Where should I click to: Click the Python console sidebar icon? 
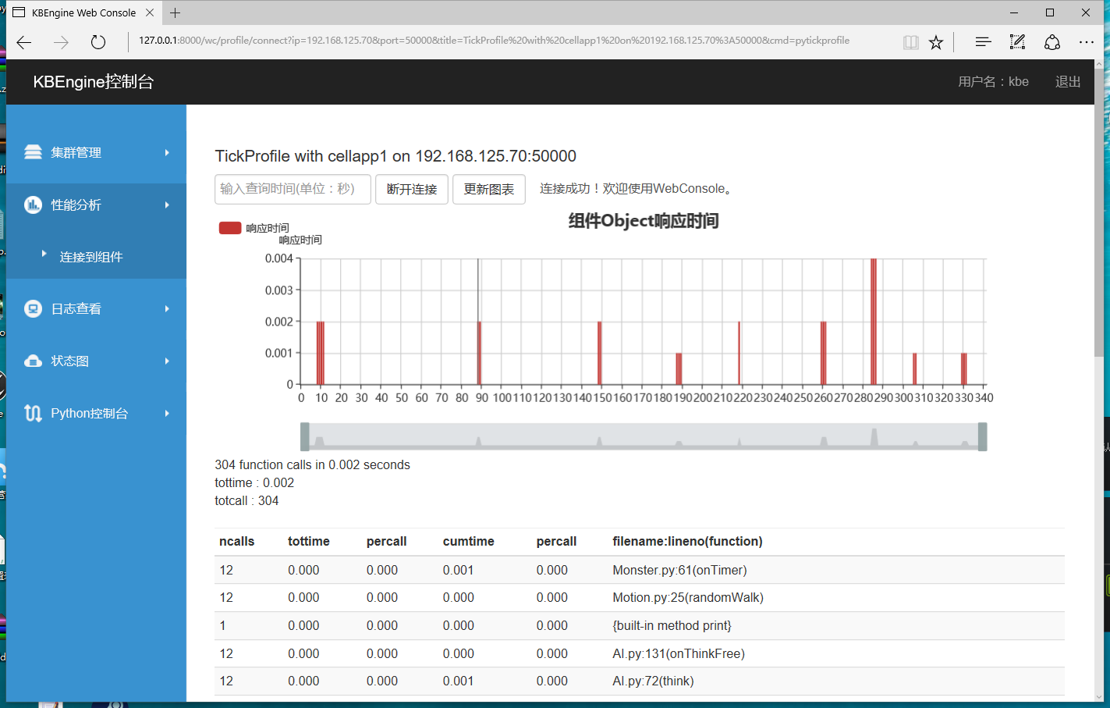point(33,413)
